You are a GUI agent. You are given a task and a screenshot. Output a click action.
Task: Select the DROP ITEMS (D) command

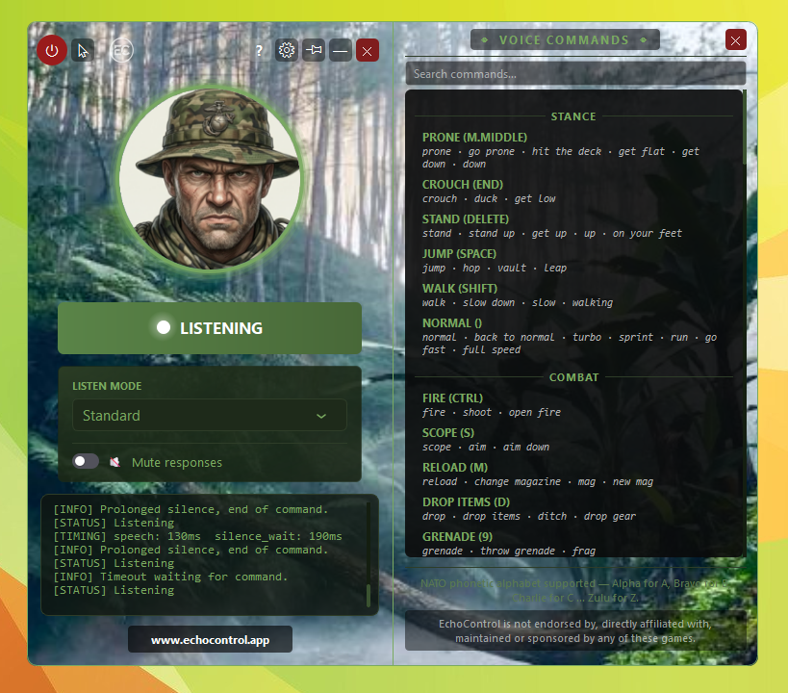[467, 502]
